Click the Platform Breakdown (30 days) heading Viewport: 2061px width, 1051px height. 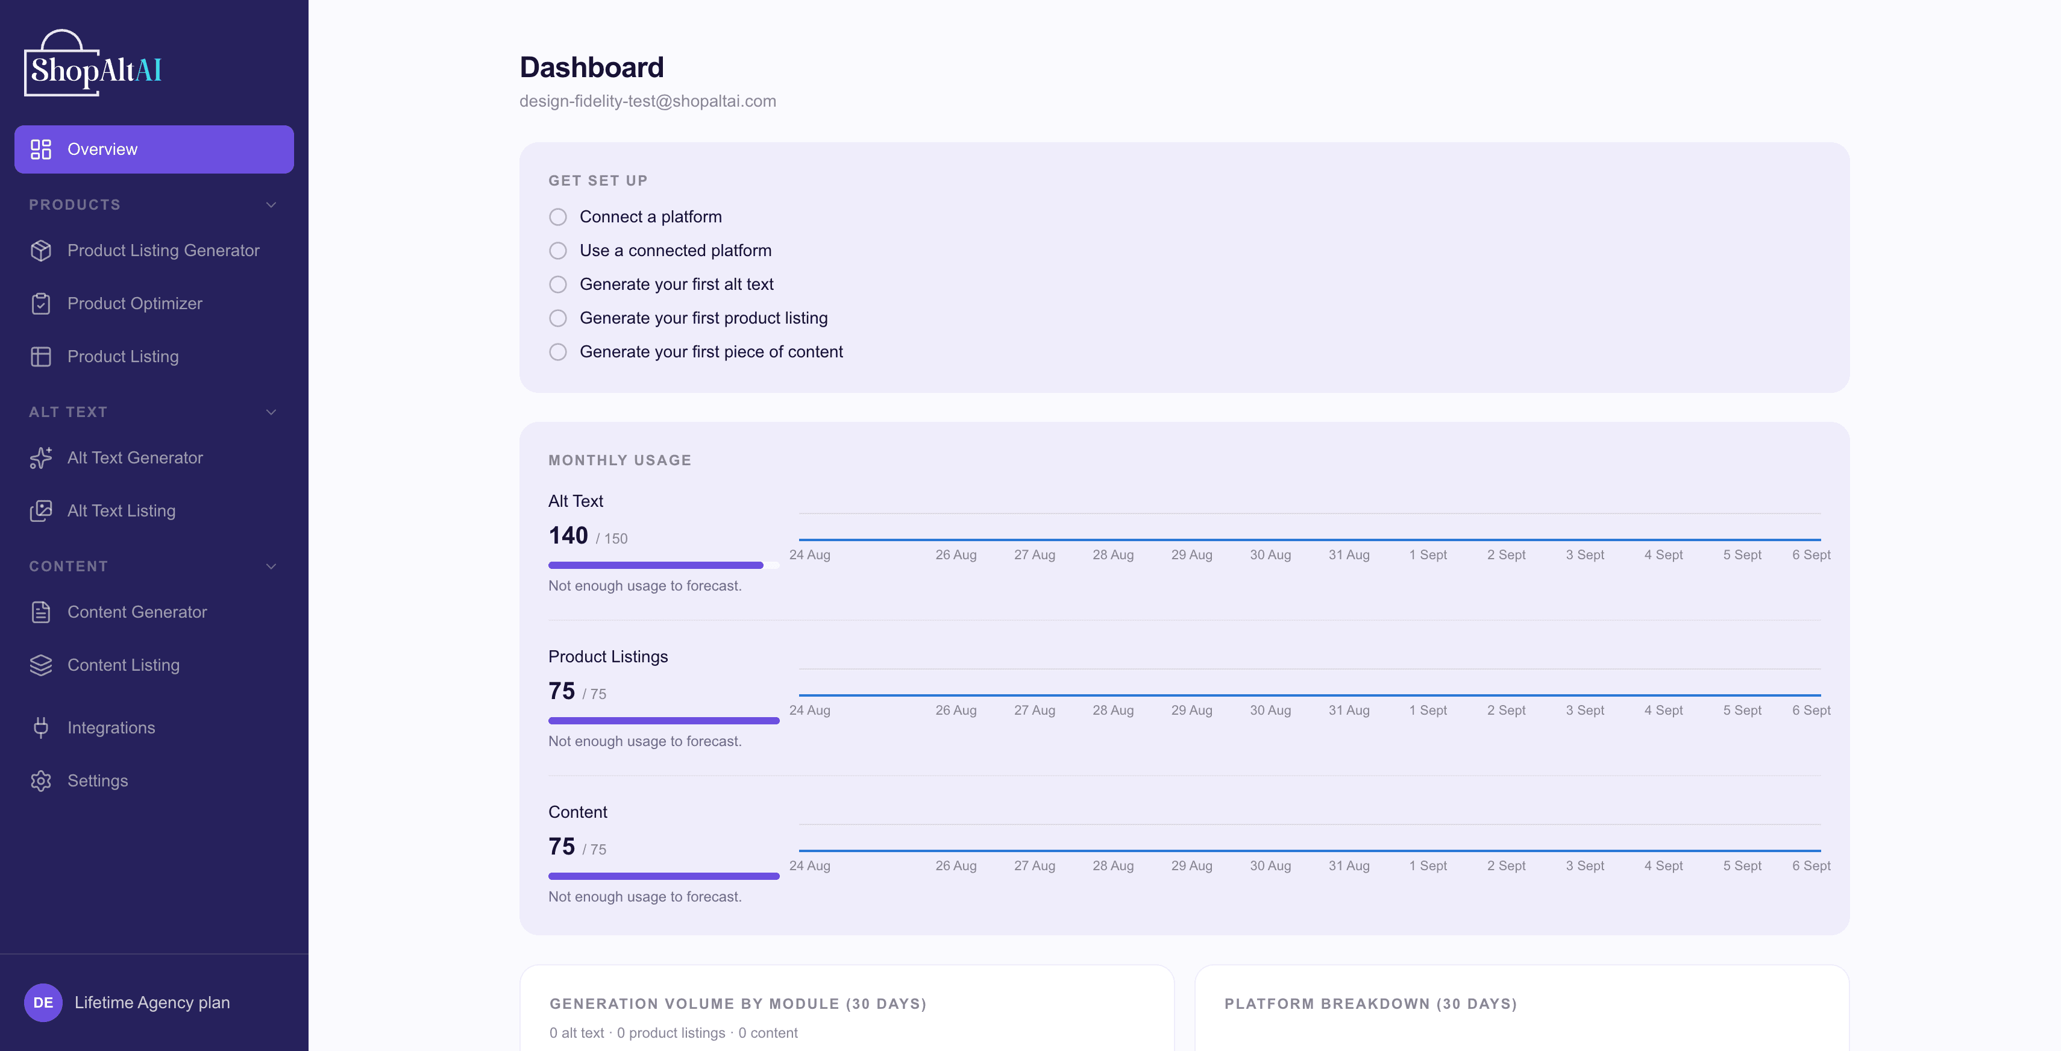tap(1370, 1005)
